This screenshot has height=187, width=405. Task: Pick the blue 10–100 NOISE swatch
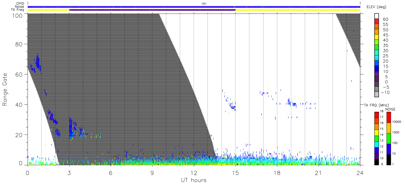pos(389,149)
